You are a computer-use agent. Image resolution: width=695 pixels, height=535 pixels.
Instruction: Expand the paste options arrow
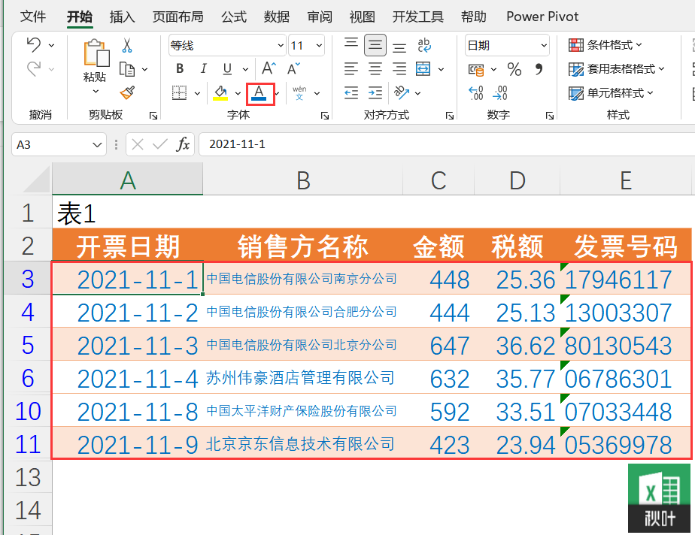(96, 92)
